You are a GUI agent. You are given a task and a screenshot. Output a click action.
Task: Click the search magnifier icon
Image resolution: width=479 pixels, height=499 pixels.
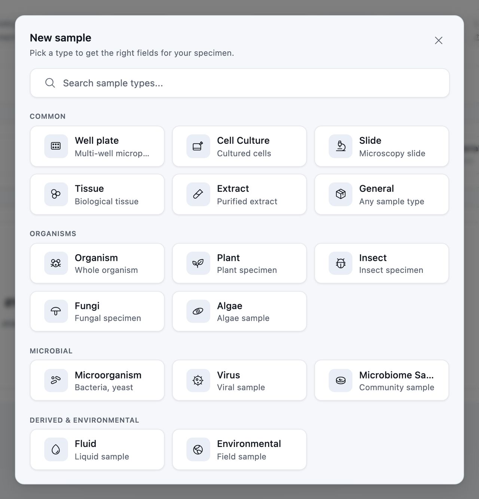pyautogui.click(x=50, y=83)
